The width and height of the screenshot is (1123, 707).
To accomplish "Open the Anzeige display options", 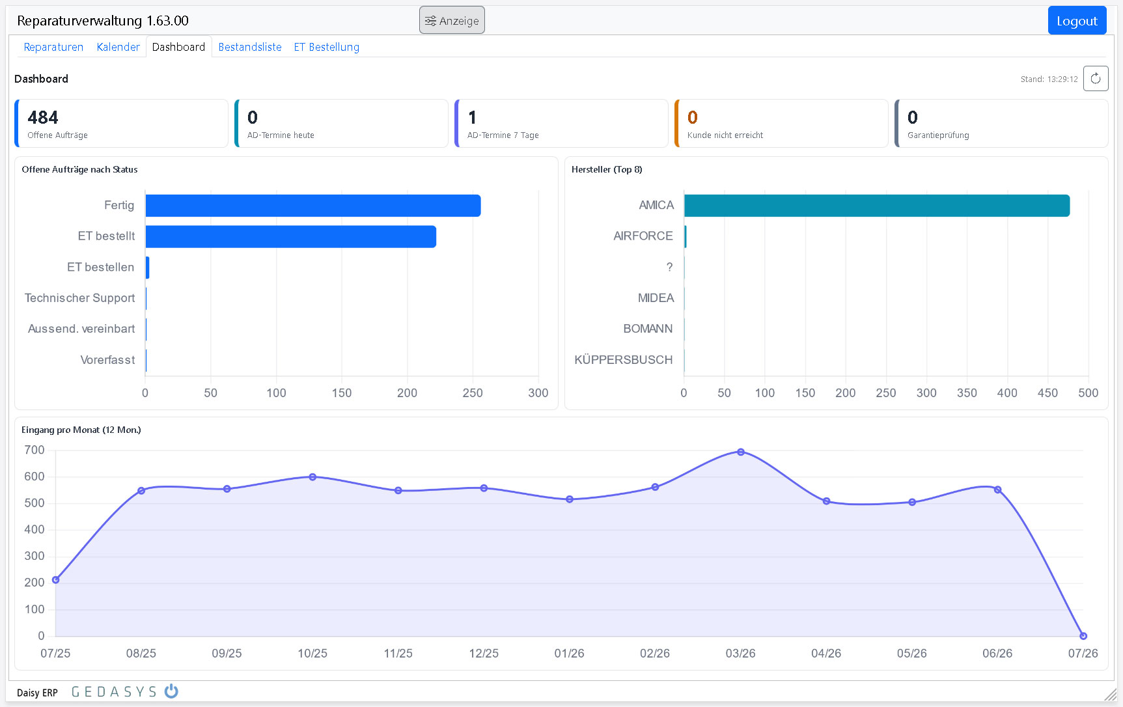I will click(452, 21).
